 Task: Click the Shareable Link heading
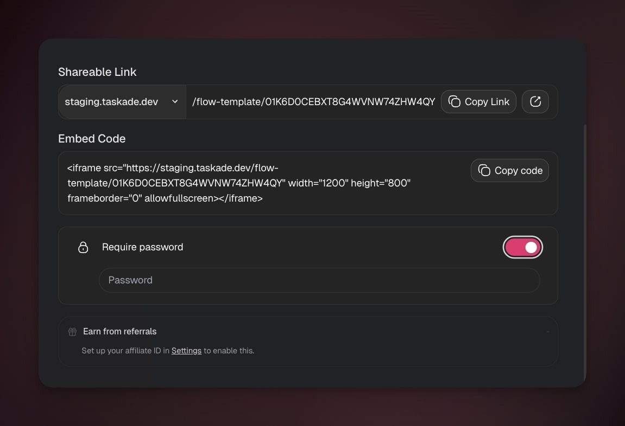(x=97, y=72)
